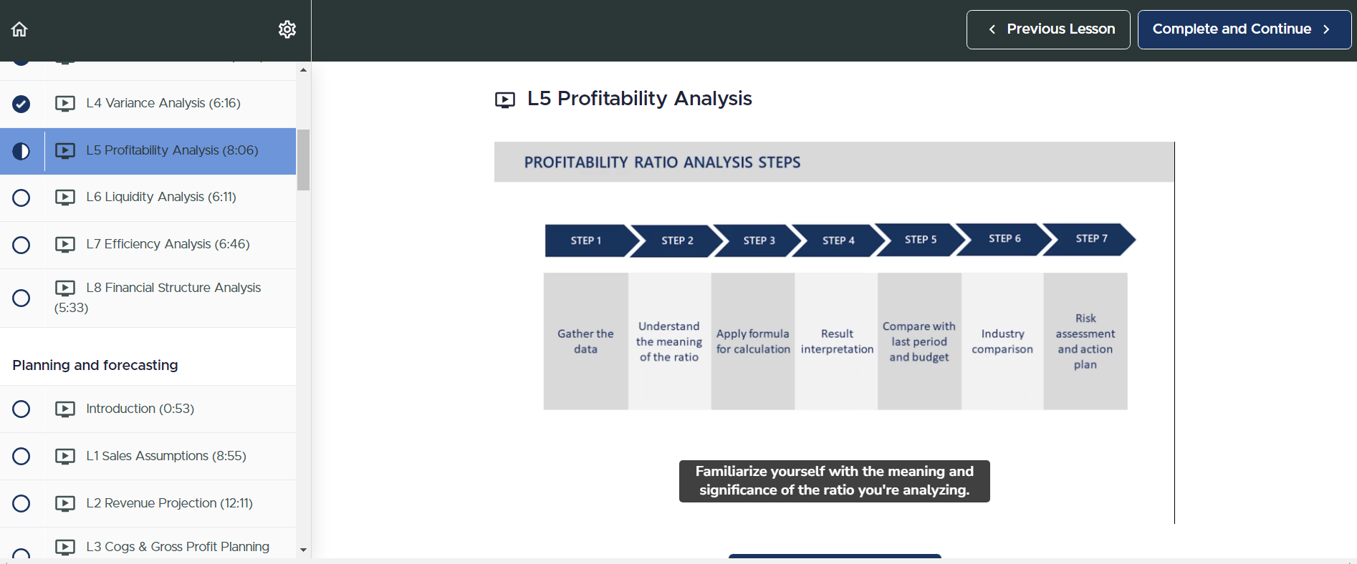Click the sidebar vertical scrollbar thumb
The height and width of the screenshot is (564, 1357).
304,160
